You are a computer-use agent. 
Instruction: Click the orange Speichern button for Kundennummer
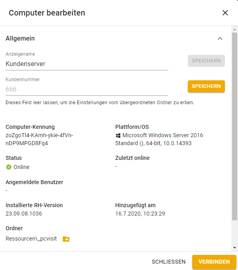click(206, 86)
